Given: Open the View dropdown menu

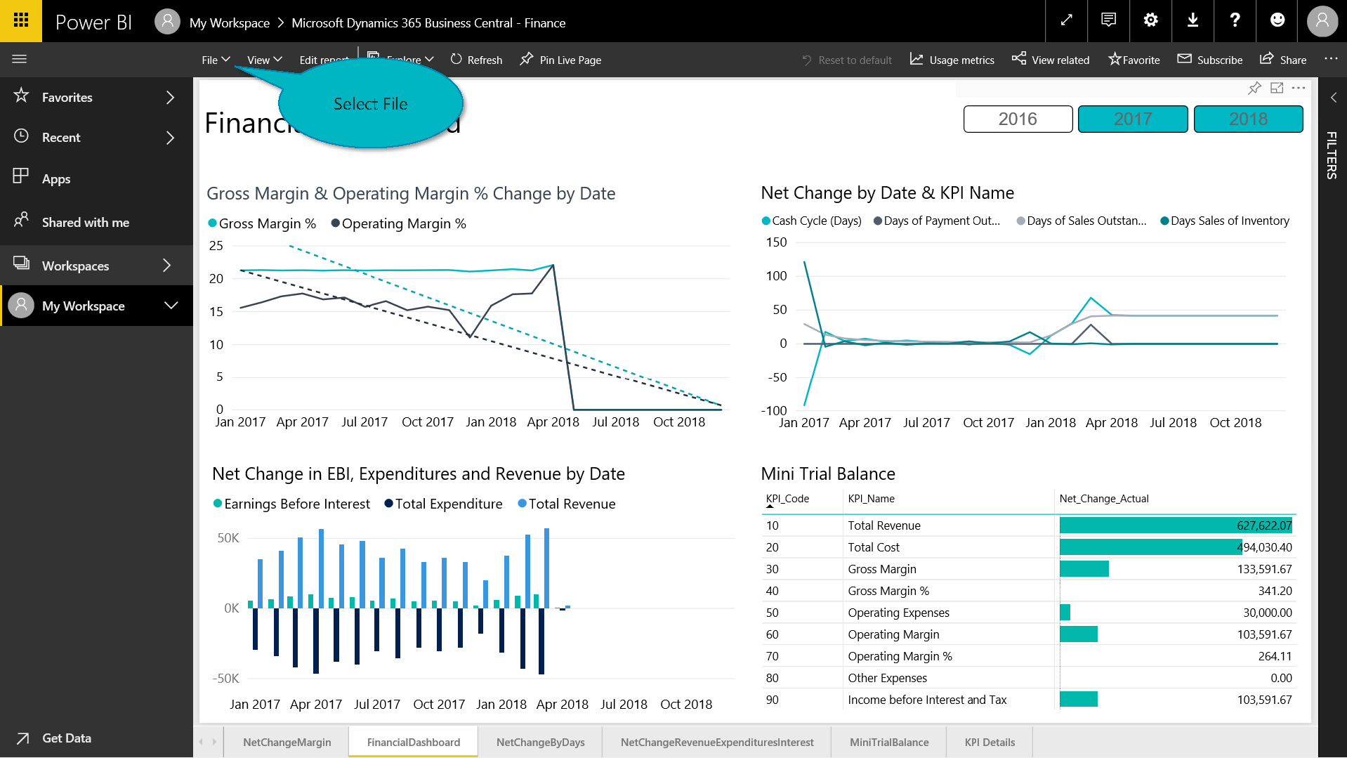Looking at the screenshot, I should click(x=264, y=60).
